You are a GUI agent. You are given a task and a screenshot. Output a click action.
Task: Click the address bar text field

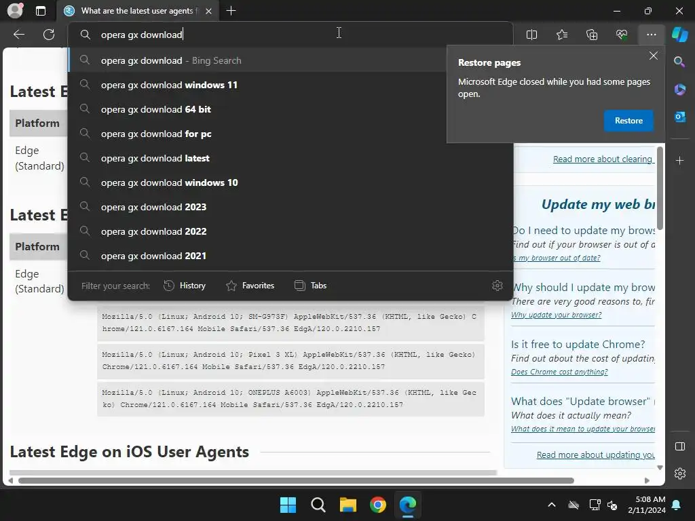pyautogui.click(x=290, y=35)
